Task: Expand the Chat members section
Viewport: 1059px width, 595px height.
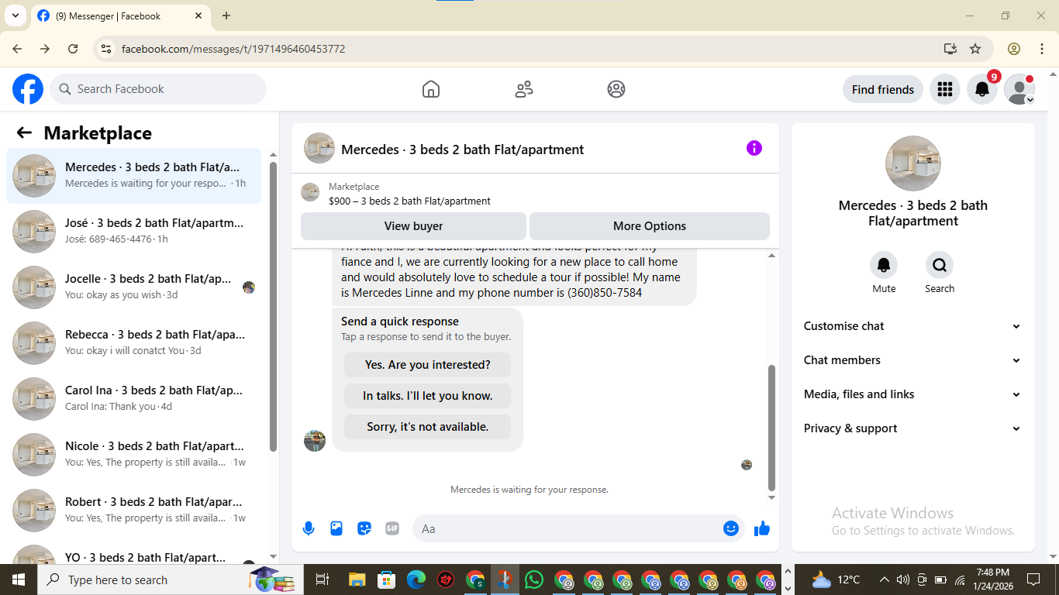Action: coord(912,360)
